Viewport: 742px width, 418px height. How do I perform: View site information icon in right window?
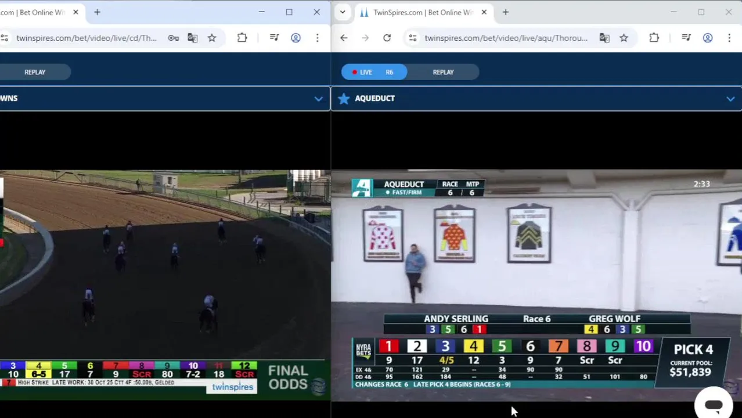(x=412, y=38)
